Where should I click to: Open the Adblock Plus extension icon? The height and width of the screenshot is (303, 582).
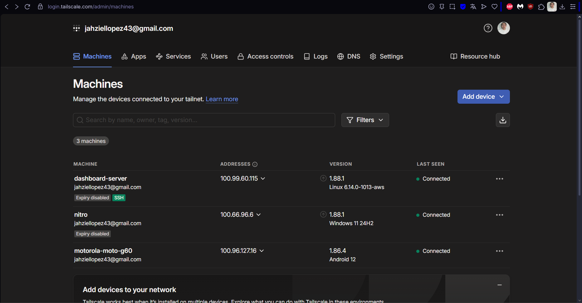(x=510, y=7)
